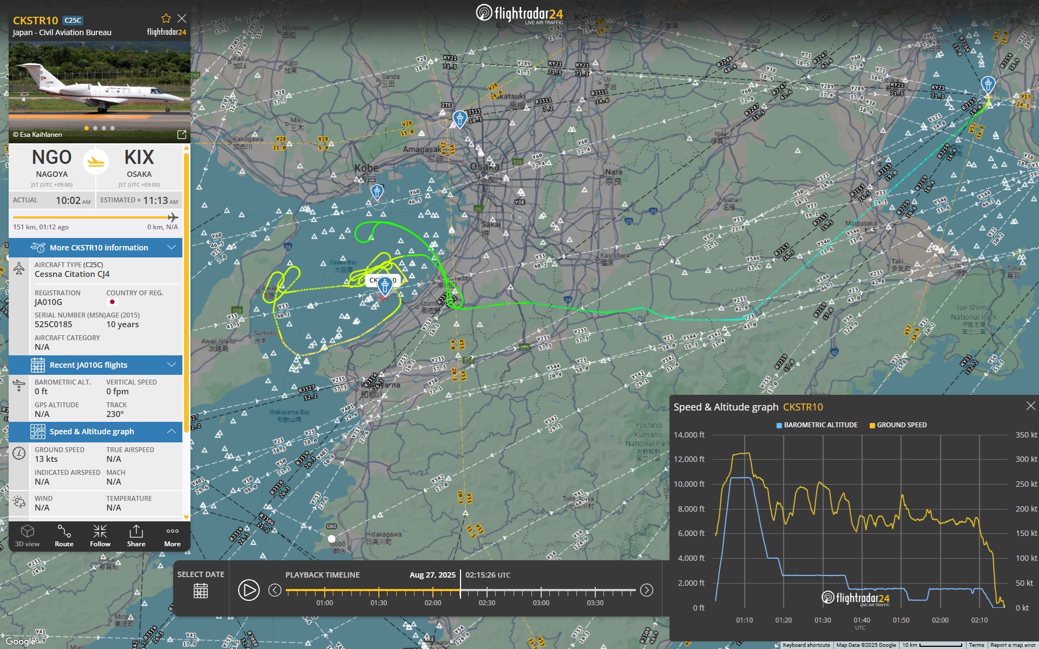1039x649 pixels.
Task: Click Cessna Citation CJ4 aircraft type
Action: coord(72,274)
